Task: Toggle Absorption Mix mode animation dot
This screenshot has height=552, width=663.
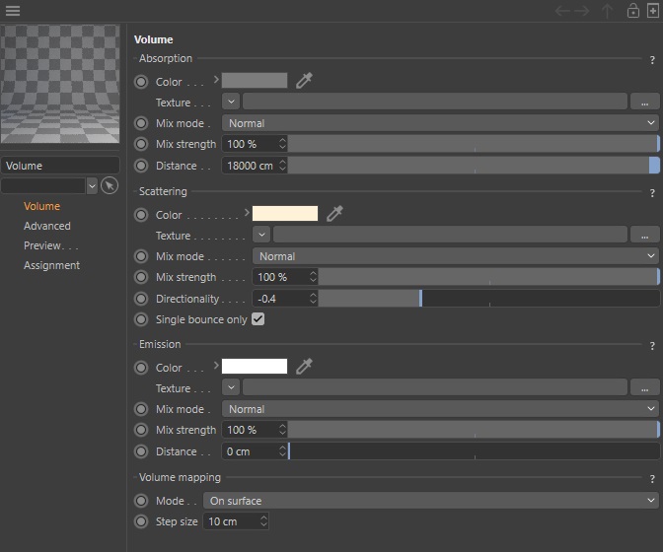Action: point(141,123)
